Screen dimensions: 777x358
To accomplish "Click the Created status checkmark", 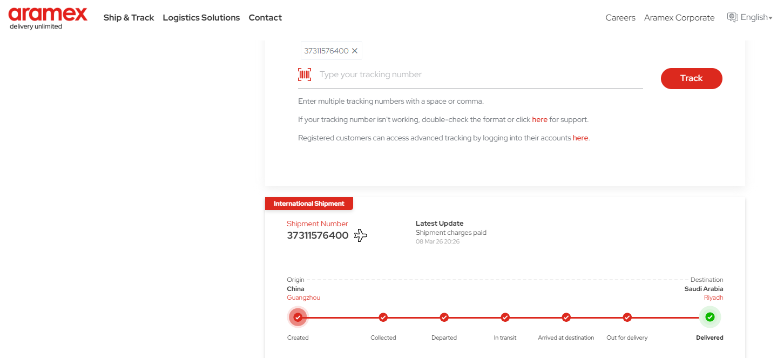I will coord(298,317).
